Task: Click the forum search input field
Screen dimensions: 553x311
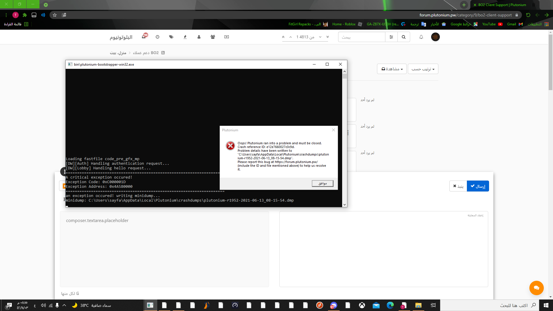Action: coord(361,37)
